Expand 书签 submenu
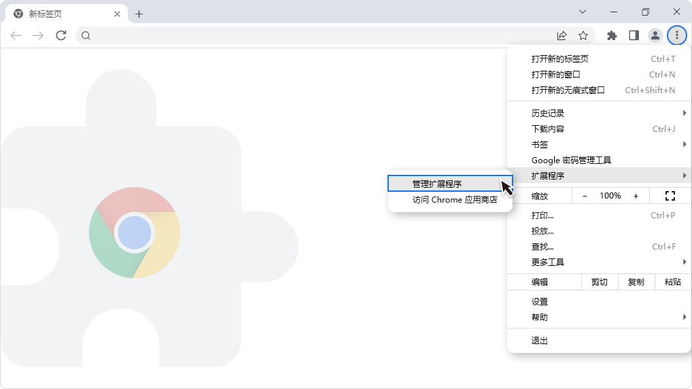Screen dimensions: 692x389 pos(599,144)
